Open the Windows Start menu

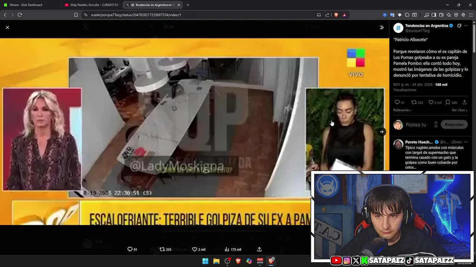tap(205, 261)
